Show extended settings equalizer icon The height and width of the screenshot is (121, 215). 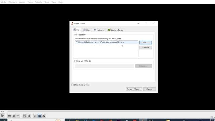click(x=29, y=116)
